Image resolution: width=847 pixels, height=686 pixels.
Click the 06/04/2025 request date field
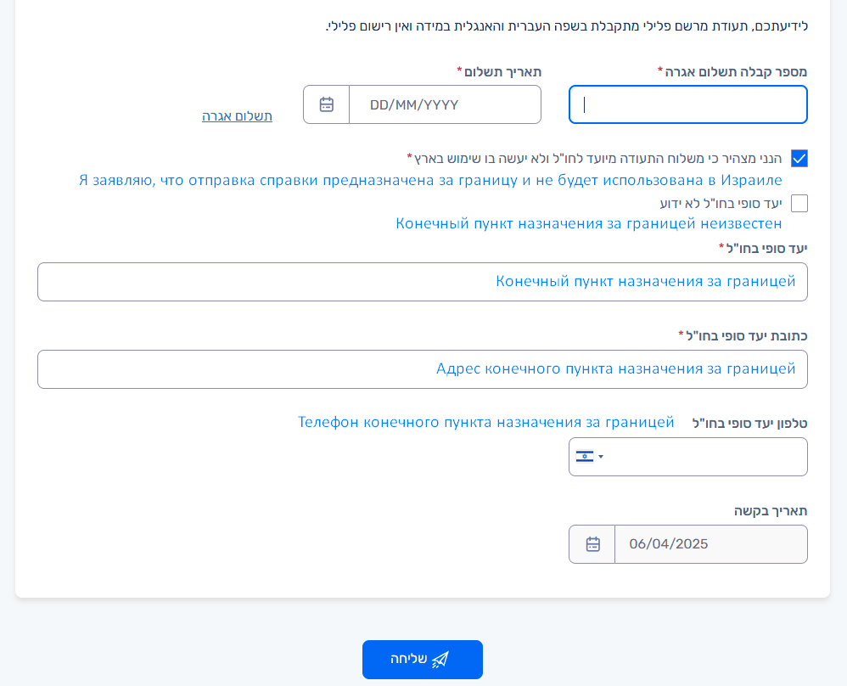[x=710, y=544]
